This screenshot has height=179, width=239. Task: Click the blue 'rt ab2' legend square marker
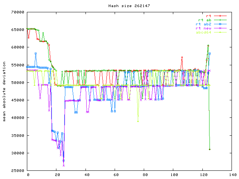point(220,24)
